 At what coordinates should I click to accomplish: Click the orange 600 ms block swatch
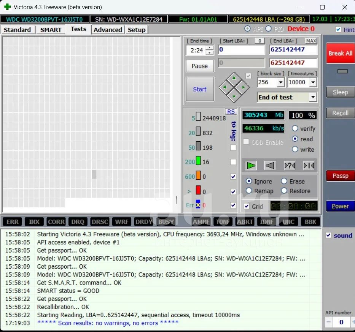tap(198, 175)
